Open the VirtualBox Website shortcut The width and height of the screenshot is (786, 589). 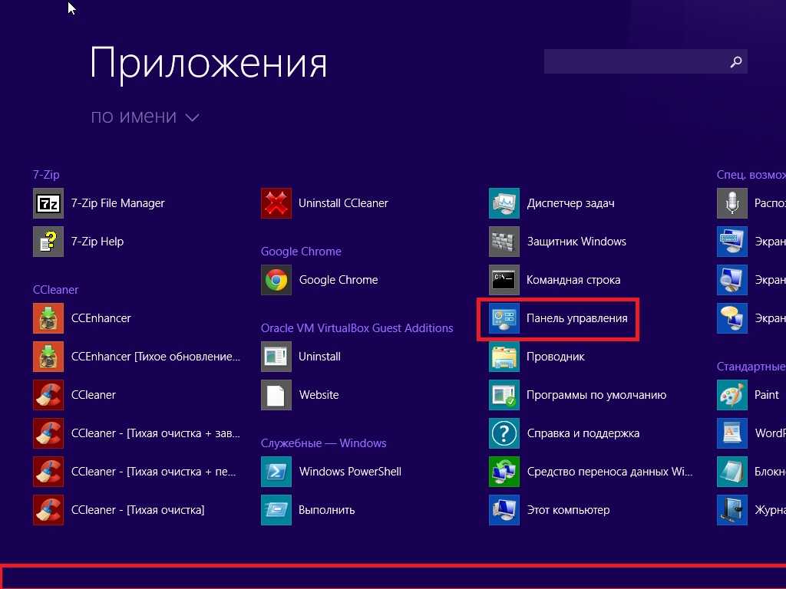(x=300, y=395)
